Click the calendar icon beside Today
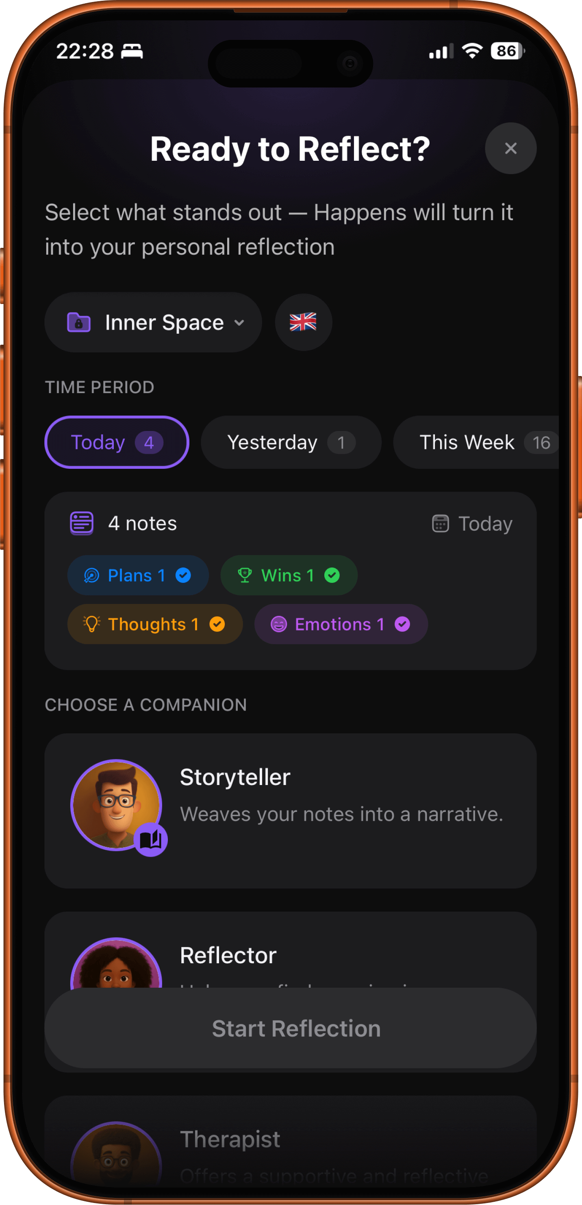The image size is (582, 1205). tap(439, 523)
